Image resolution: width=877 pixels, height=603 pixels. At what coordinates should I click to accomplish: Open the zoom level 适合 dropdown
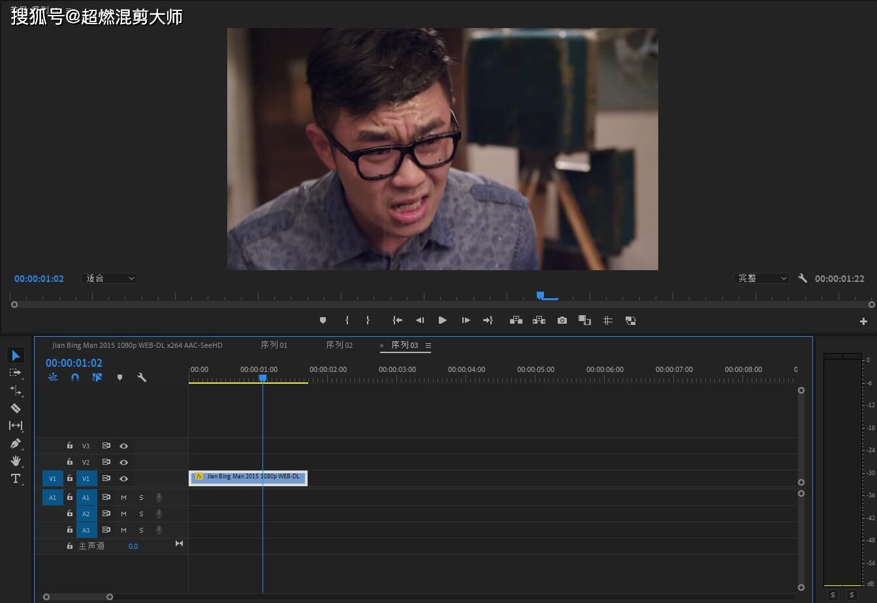click(109, 278)
